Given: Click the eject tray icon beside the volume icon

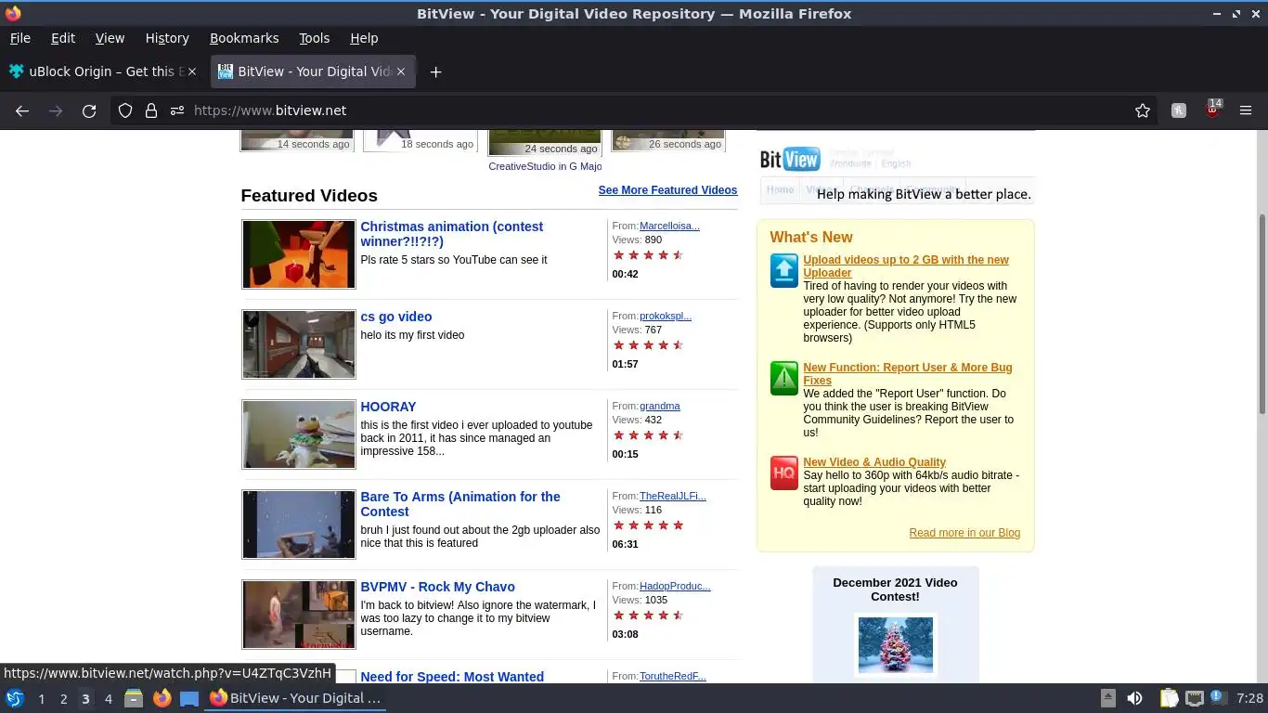Looking at the screenshot, I should (x=1108, y=698).
